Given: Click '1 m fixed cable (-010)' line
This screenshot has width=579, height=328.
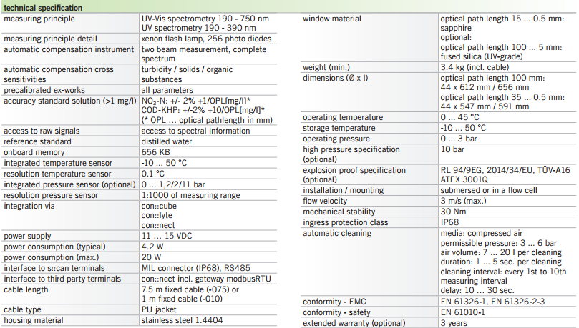Looking at the screenshot, I should click(x=182, y=299).
